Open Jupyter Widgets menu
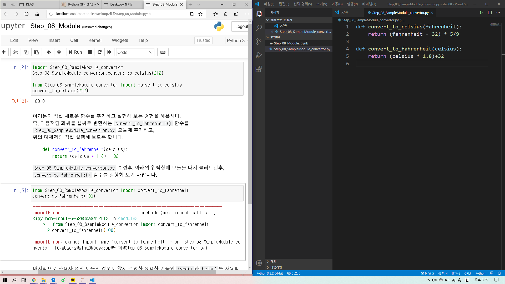Screen dimensions: 505x284 tap(120, 40)
